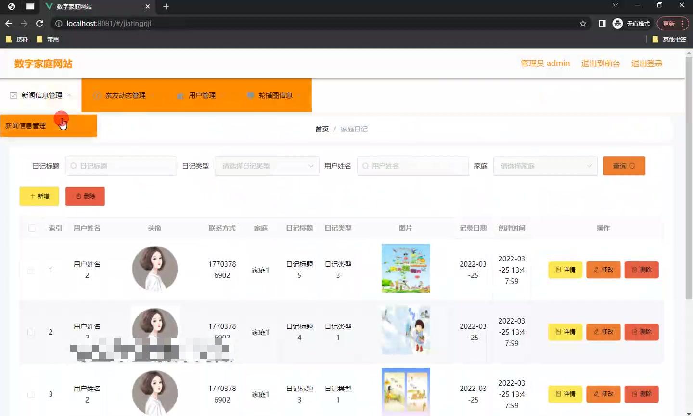
Task: Select the 轮播图信息 picture icon
Action: 250,95
